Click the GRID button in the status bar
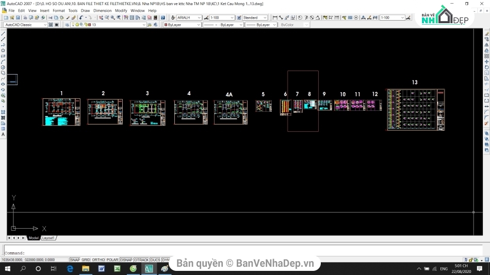 pos(86,260)
